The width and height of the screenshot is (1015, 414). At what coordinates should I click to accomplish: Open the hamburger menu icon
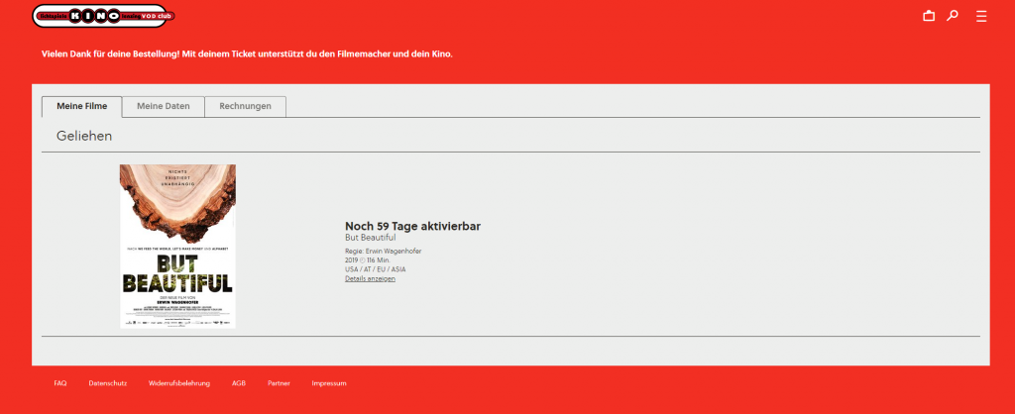[981, 16]
